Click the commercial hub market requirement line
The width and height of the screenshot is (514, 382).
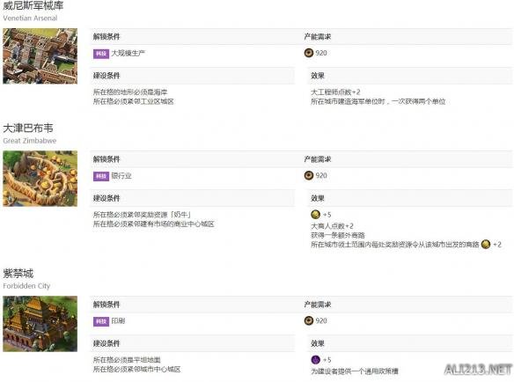click(154, 224)
